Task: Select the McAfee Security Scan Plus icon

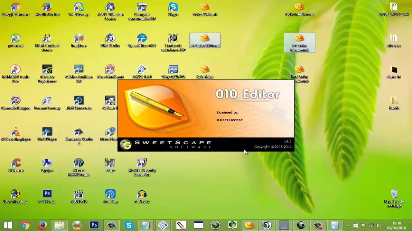Action: [142, 167]
